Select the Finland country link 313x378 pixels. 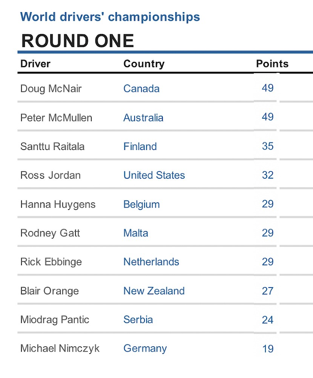click(140, 146)
